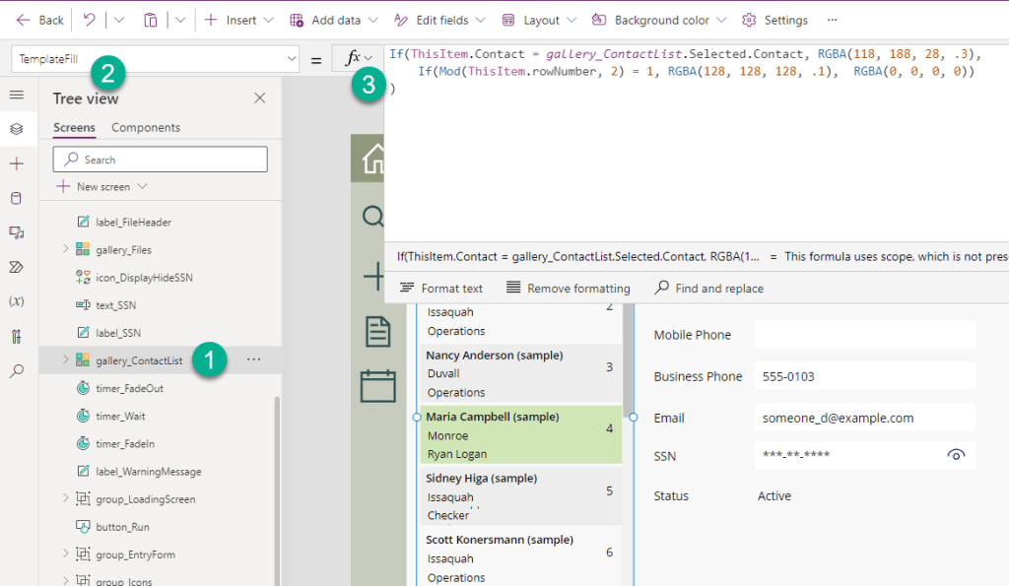Screen dimensions: 1009x586
Task: Toggle SSN visibility eye icon
Action: [956, 455]
